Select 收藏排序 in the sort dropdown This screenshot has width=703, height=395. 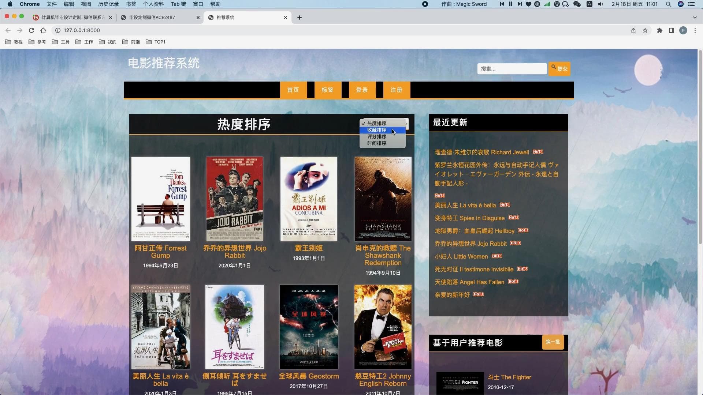click(382, 130)
